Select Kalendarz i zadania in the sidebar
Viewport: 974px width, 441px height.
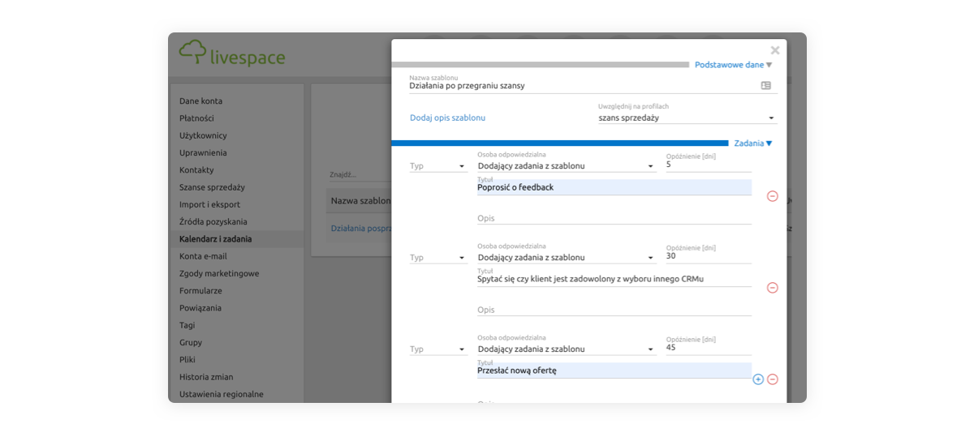(x=216, y=239)
